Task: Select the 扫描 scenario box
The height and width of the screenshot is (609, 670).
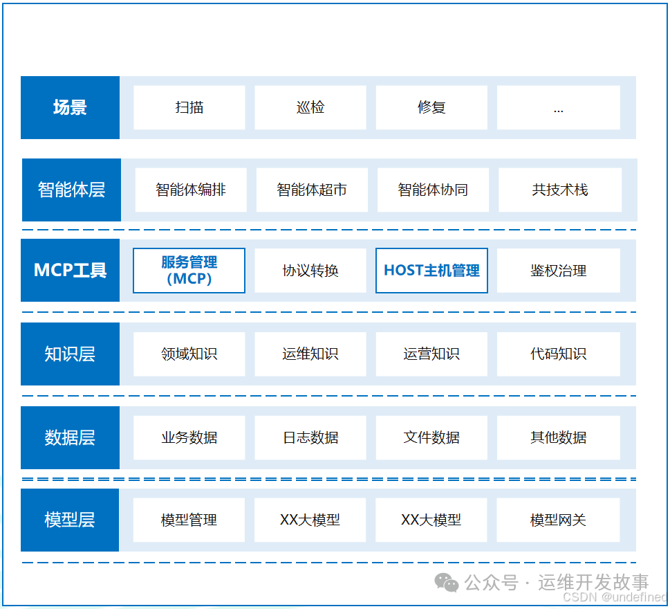Action: click(189, 107)
